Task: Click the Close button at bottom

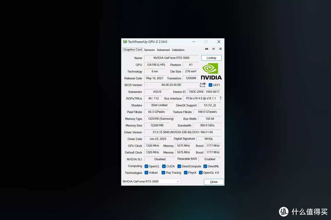Action: (214, 182)
